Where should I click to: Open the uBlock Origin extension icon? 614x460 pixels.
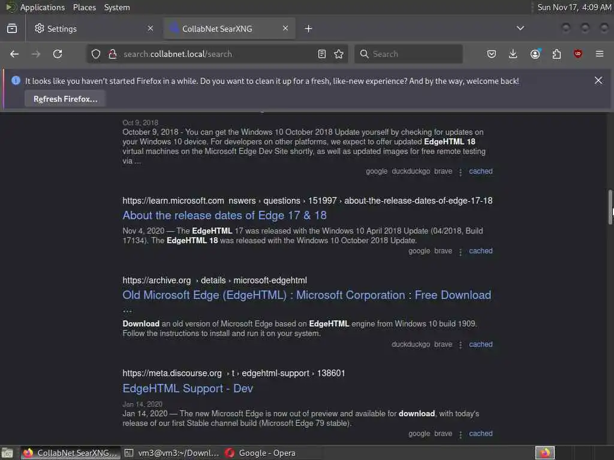[x=577, y=54]
